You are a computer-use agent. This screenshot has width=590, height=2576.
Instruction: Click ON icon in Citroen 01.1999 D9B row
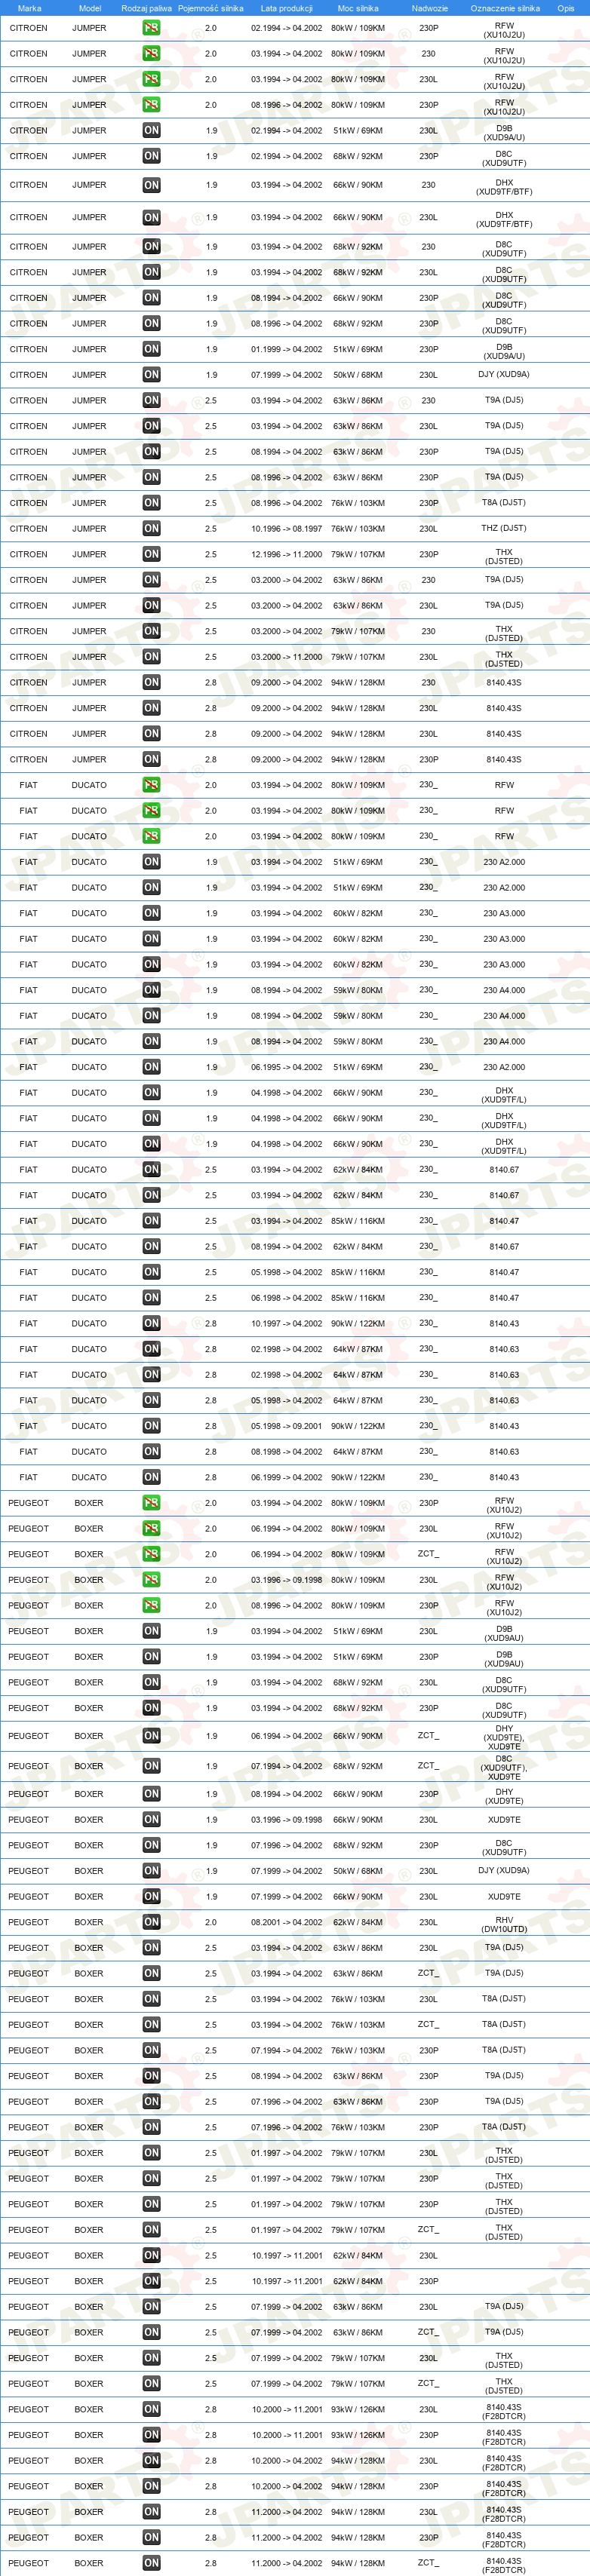click(151, 349)
